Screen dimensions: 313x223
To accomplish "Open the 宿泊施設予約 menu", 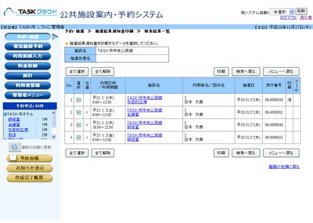I will [x=28, y=46].
